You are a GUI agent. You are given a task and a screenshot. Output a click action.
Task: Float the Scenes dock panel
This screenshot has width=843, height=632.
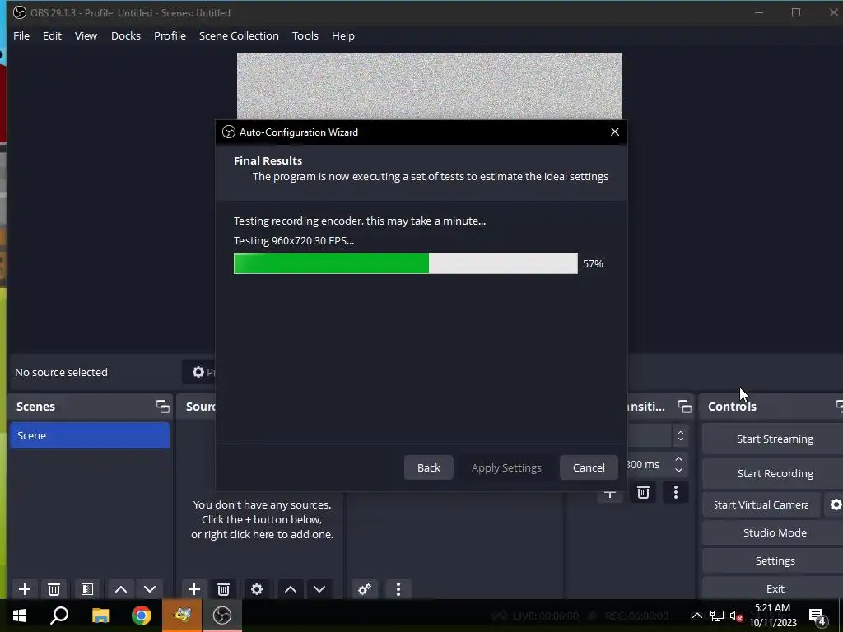pos(162,407)
